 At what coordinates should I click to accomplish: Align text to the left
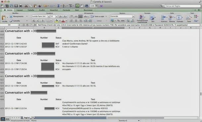point(72,20)
